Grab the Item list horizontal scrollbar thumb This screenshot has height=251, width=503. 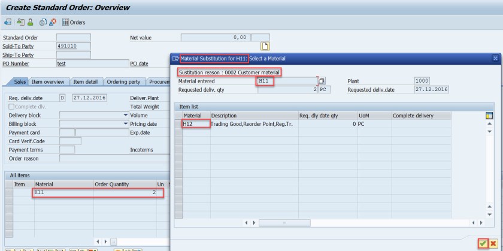284,223
